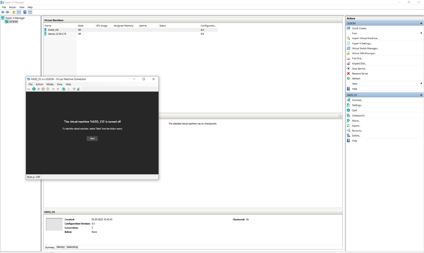Select the Ubuntu 22.04 LTS virtual machine
This screenshot has width=424, height=253.
(130, 34)
